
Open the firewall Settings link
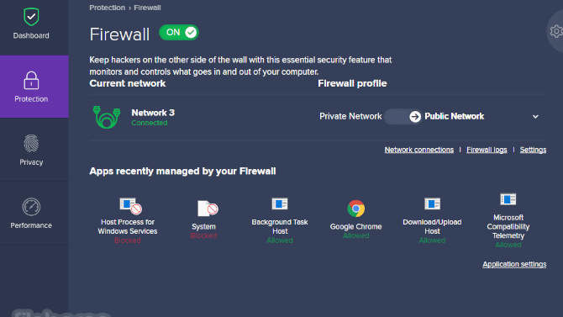[534, 150]
